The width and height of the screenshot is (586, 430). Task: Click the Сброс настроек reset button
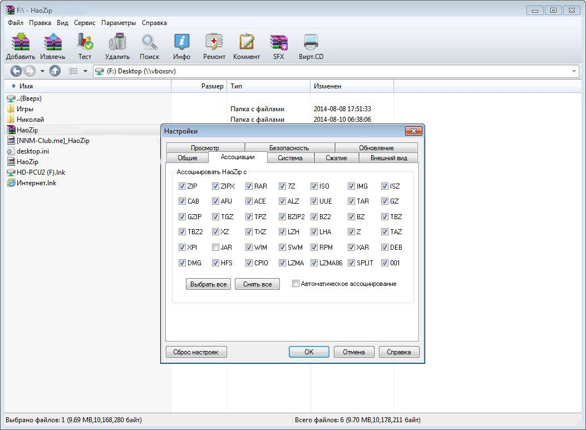point(196,352)
